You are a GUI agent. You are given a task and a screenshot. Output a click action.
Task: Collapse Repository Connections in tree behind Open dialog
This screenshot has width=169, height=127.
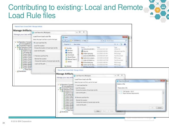[x=16, y=42]
